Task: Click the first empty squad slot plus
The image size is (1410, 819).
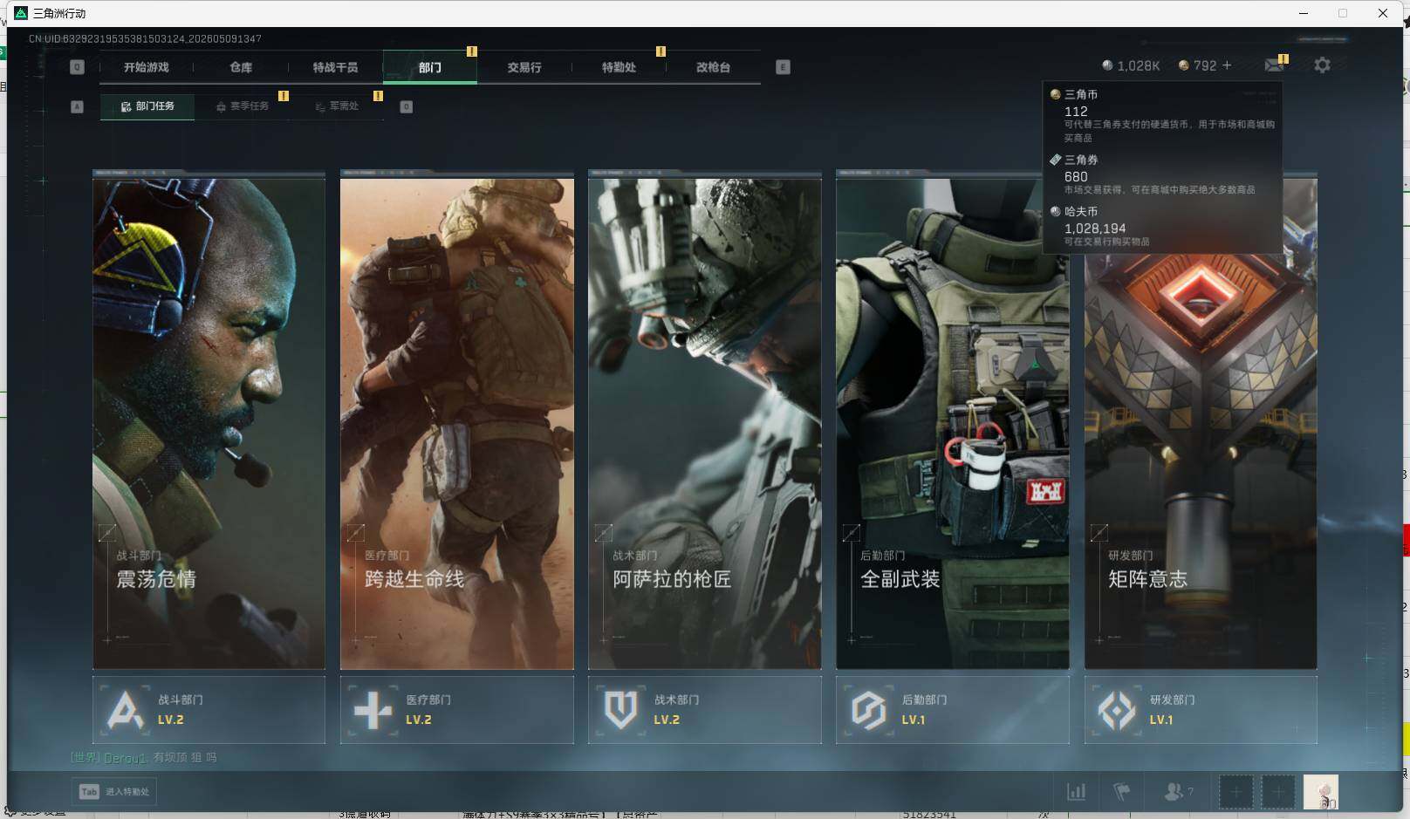Action: click(x=1235, y=792)
